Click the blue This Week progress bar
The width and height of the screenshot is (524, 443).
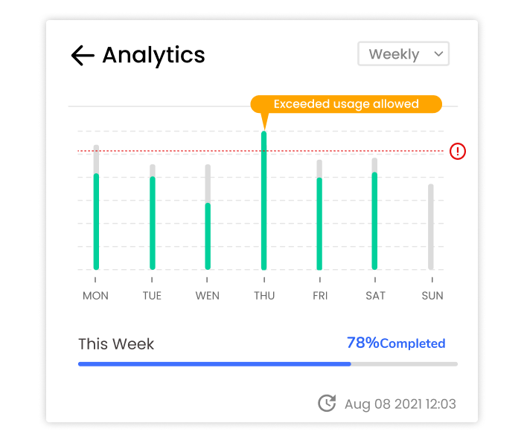coord(214,364)
